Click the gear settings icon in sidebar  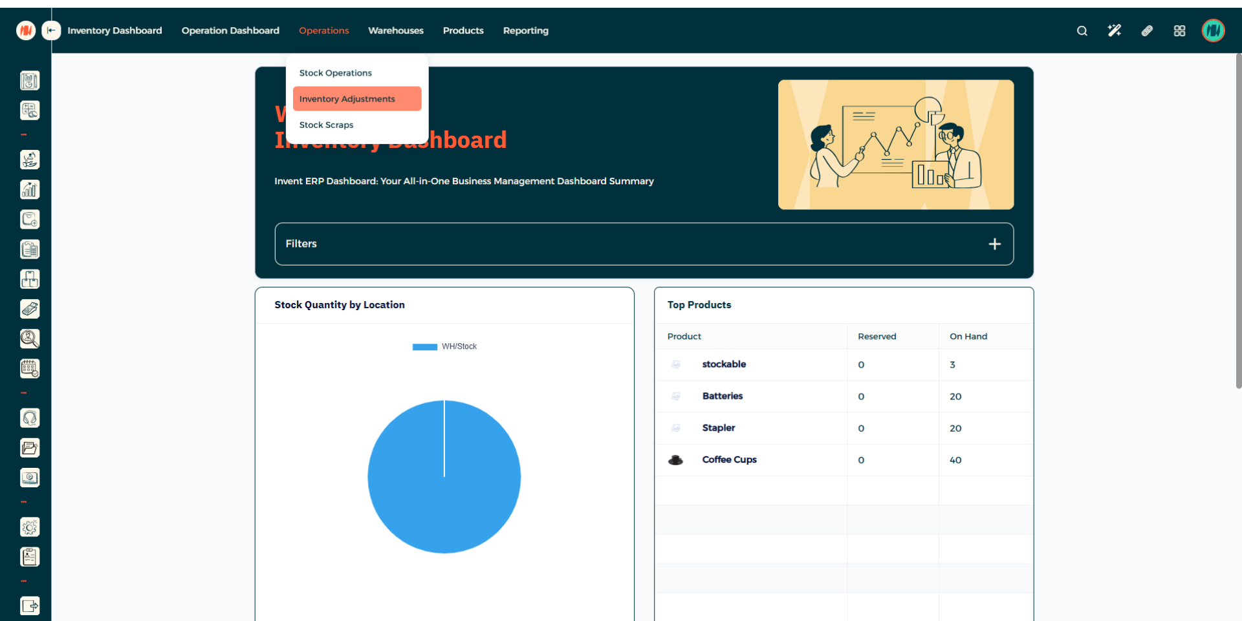point(30,527)
